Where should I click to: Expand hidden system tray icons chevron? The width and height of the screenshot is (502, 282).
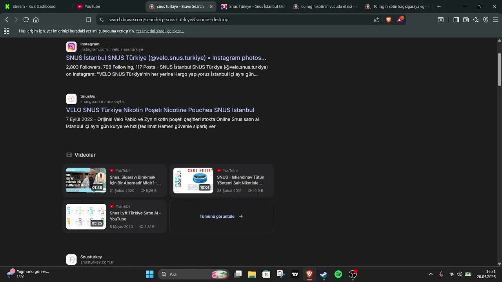pyautogui.click(x=431, y=274)
